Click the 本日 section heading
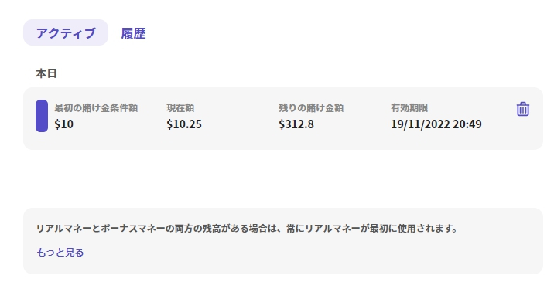554x282 pixels. click(46, 73)
